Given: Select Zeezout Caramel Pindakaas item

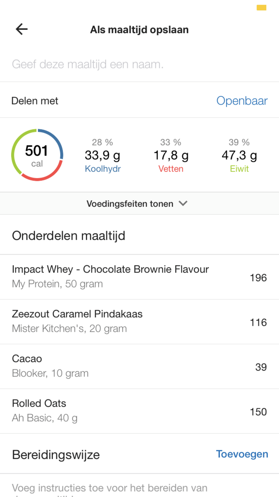Looking at the screenshot, I should point(77,321).
